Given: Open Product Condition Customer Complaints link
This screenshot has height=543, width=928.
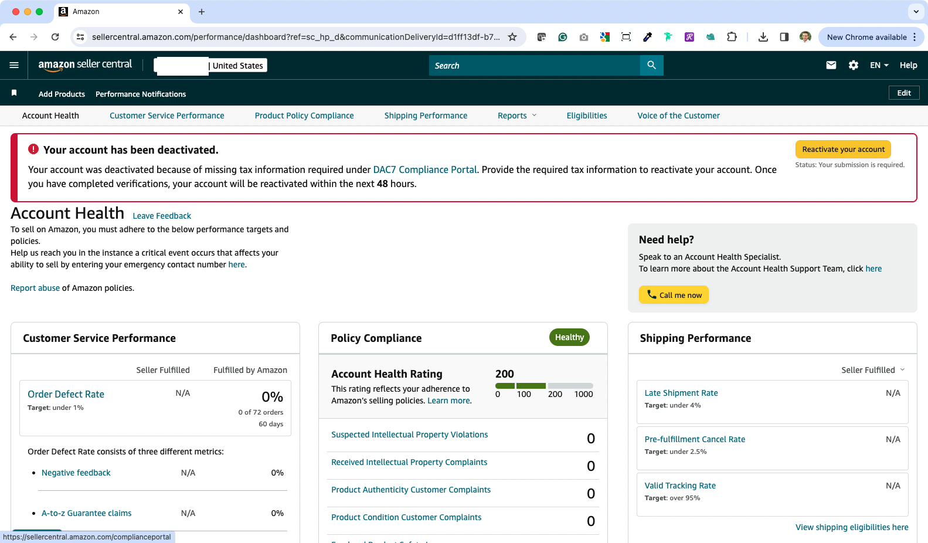Looking at the screenshot, I should 406,517.
